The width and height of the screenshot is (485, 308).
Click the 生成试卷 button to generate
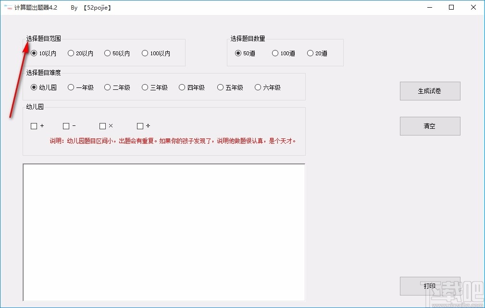429,91
